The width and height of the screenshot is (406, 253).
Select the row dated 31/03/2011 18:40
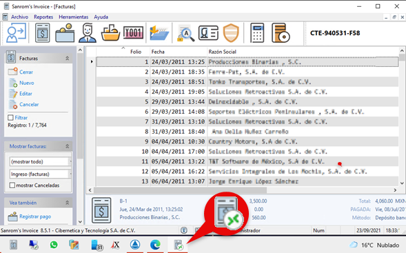point(247,132)
